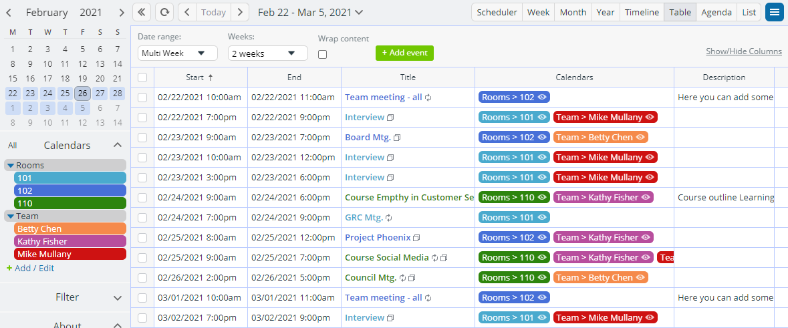Screen dimensions: 788x328
Task: Go to previous date range arrow
Action: tap(187, 12)
